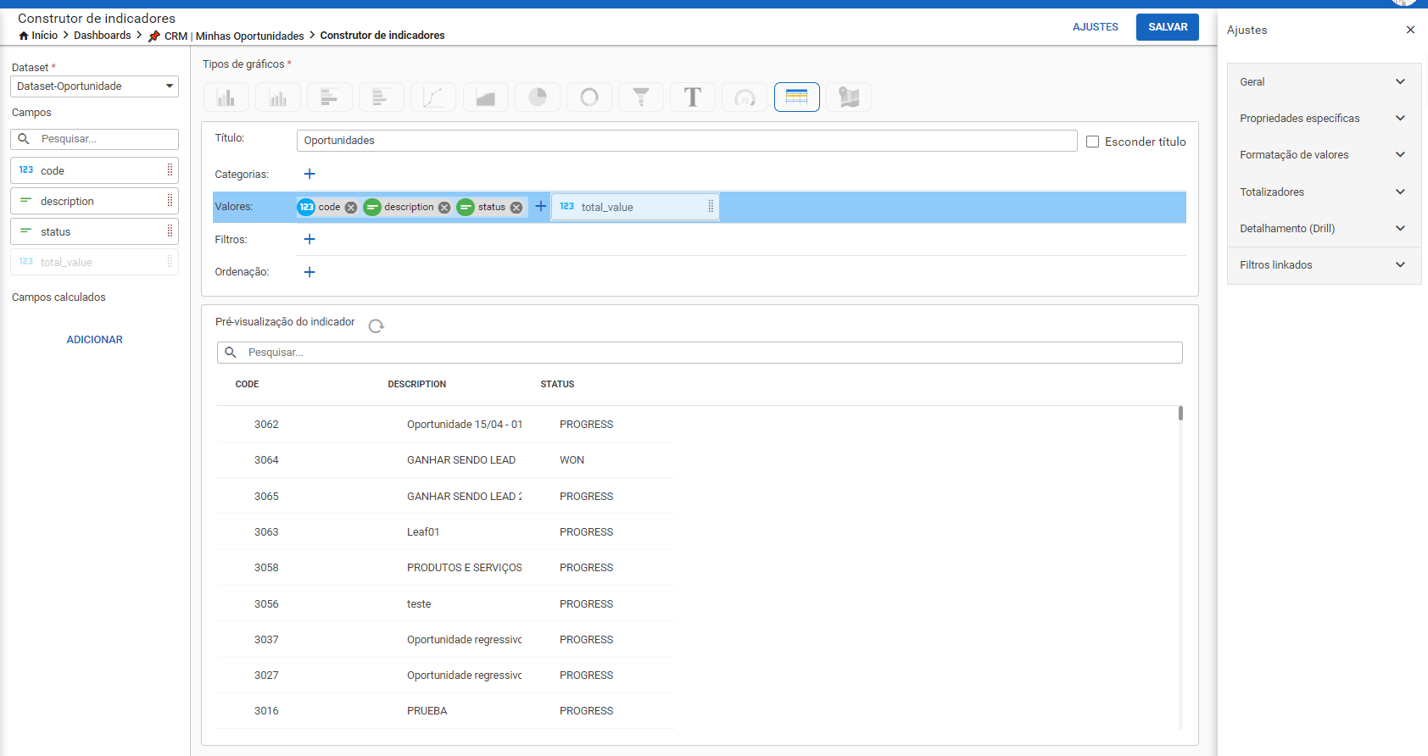This screenshot has height=756, width=1428.
Task: Expand Formatação de valores section
Action: tap(1324, 155)
